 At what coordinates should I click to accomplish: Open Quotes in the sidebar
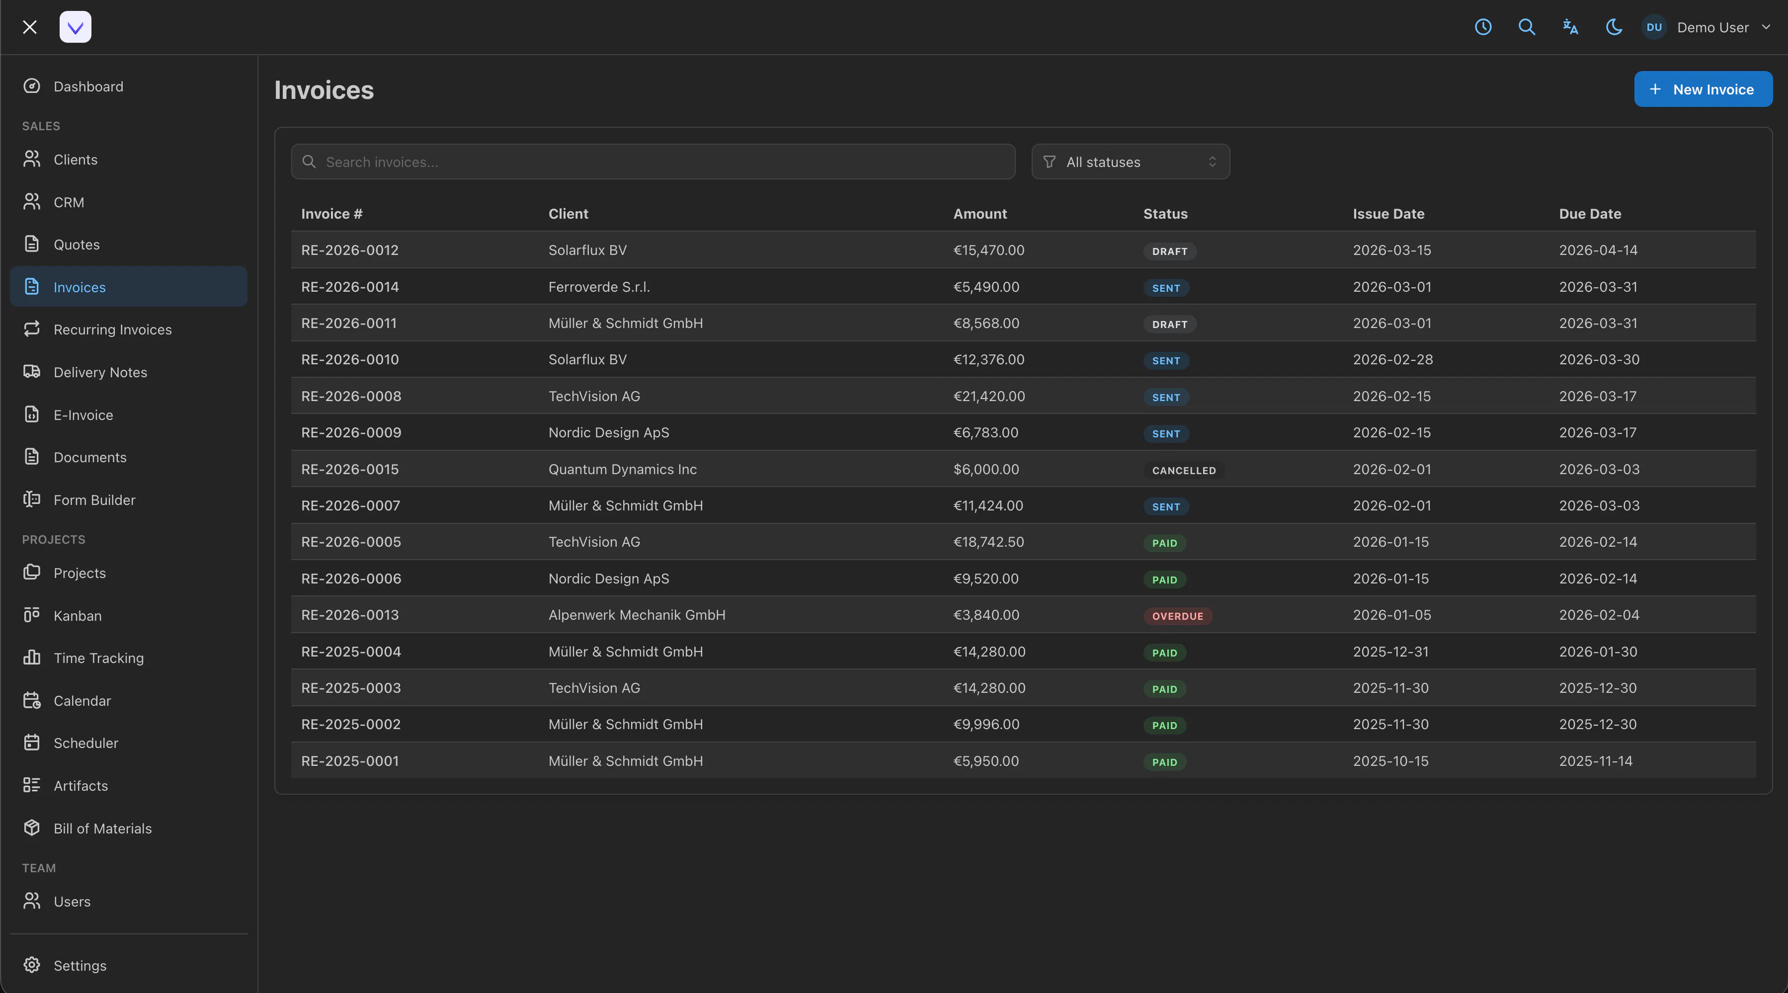coord(128,245)
